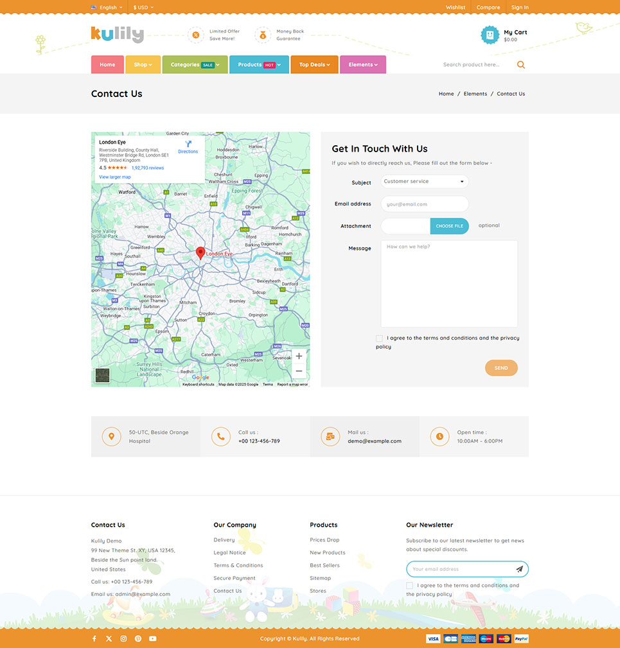Click the Choose File button
Screen dimensions: 620x648
coord(449,226)
